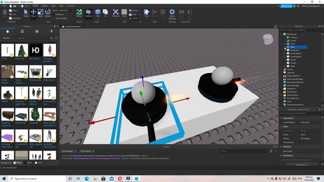The image size is (324, 182).
Task: Click the Cut icon in Clipboard
Action: 10,14
